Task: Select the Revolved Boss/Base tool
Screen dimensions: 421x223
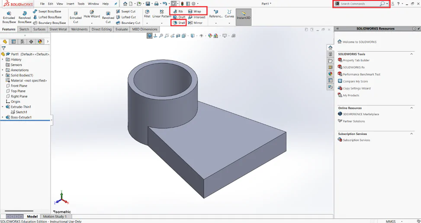Action: (24, 17)
